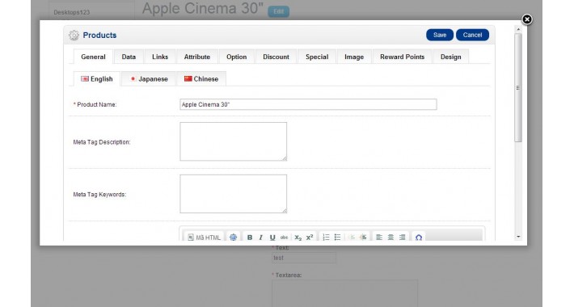
Task: Align text right in the editor
Action: pos(402,237)
